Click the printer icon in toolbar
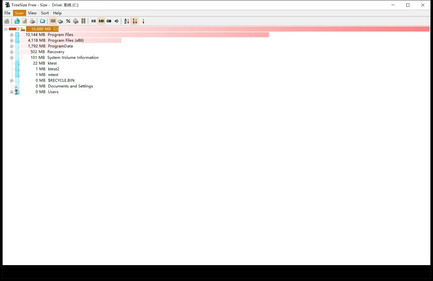Image resolution: width=433 pixels, height=281 pixels. tap(32, 21)
